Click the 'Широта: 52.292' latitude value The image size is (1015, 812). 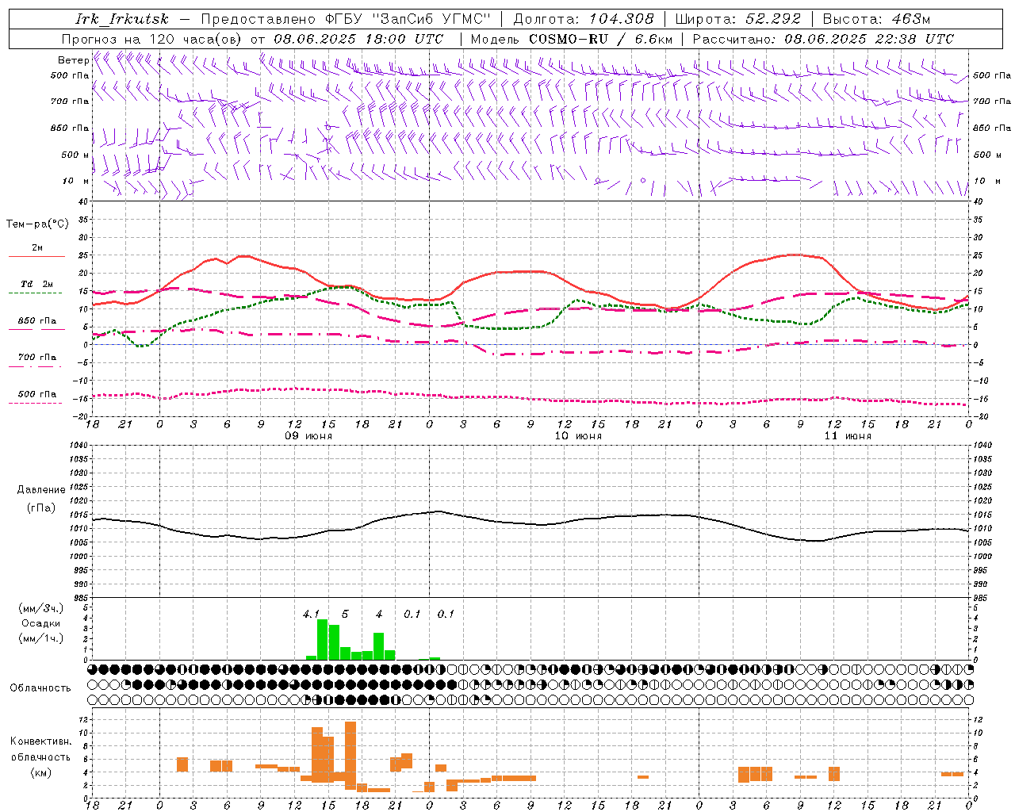739,19
